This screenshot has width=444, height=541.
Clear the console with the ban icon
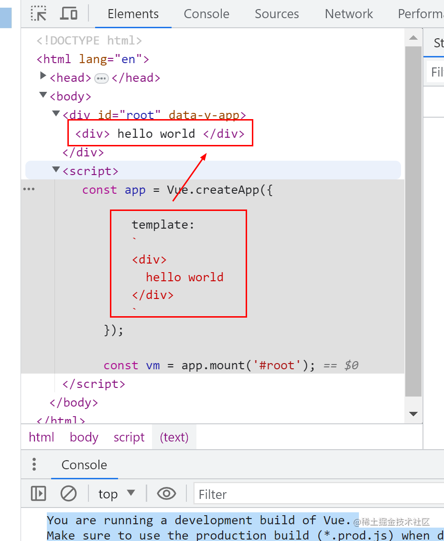[x=69, y=493]
